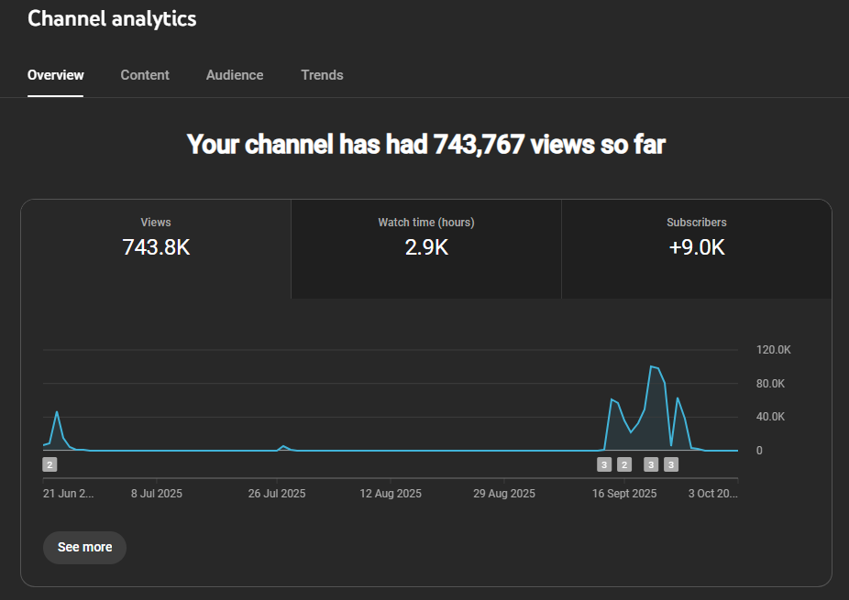
Task: Go to the Audience tab
Action: coord(235,75)
